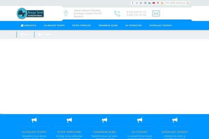The height and width of the screenshot is (139, 209).
Task: Open the RSS feed icon
Action: (162, 3)
